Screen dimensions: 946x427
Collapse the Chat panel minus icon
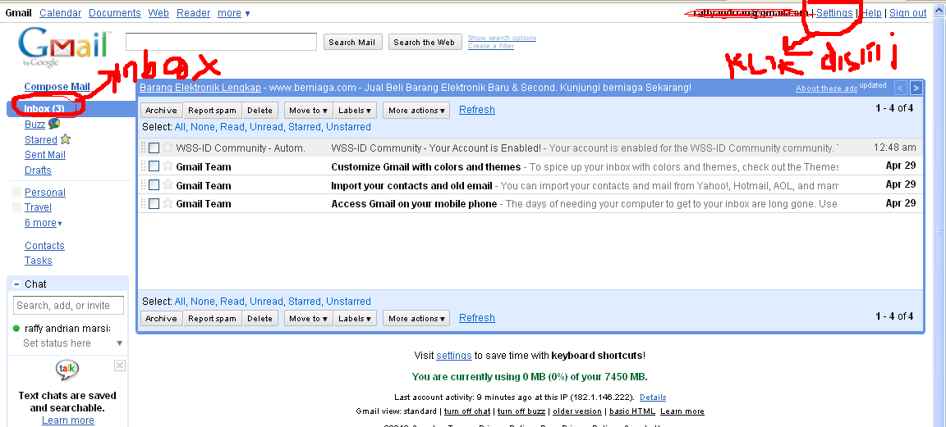click(x=16, y=284)
